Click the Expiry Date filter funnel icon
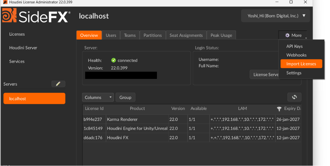This screenshot has width=330, height=166. click(x=279, y=109)
